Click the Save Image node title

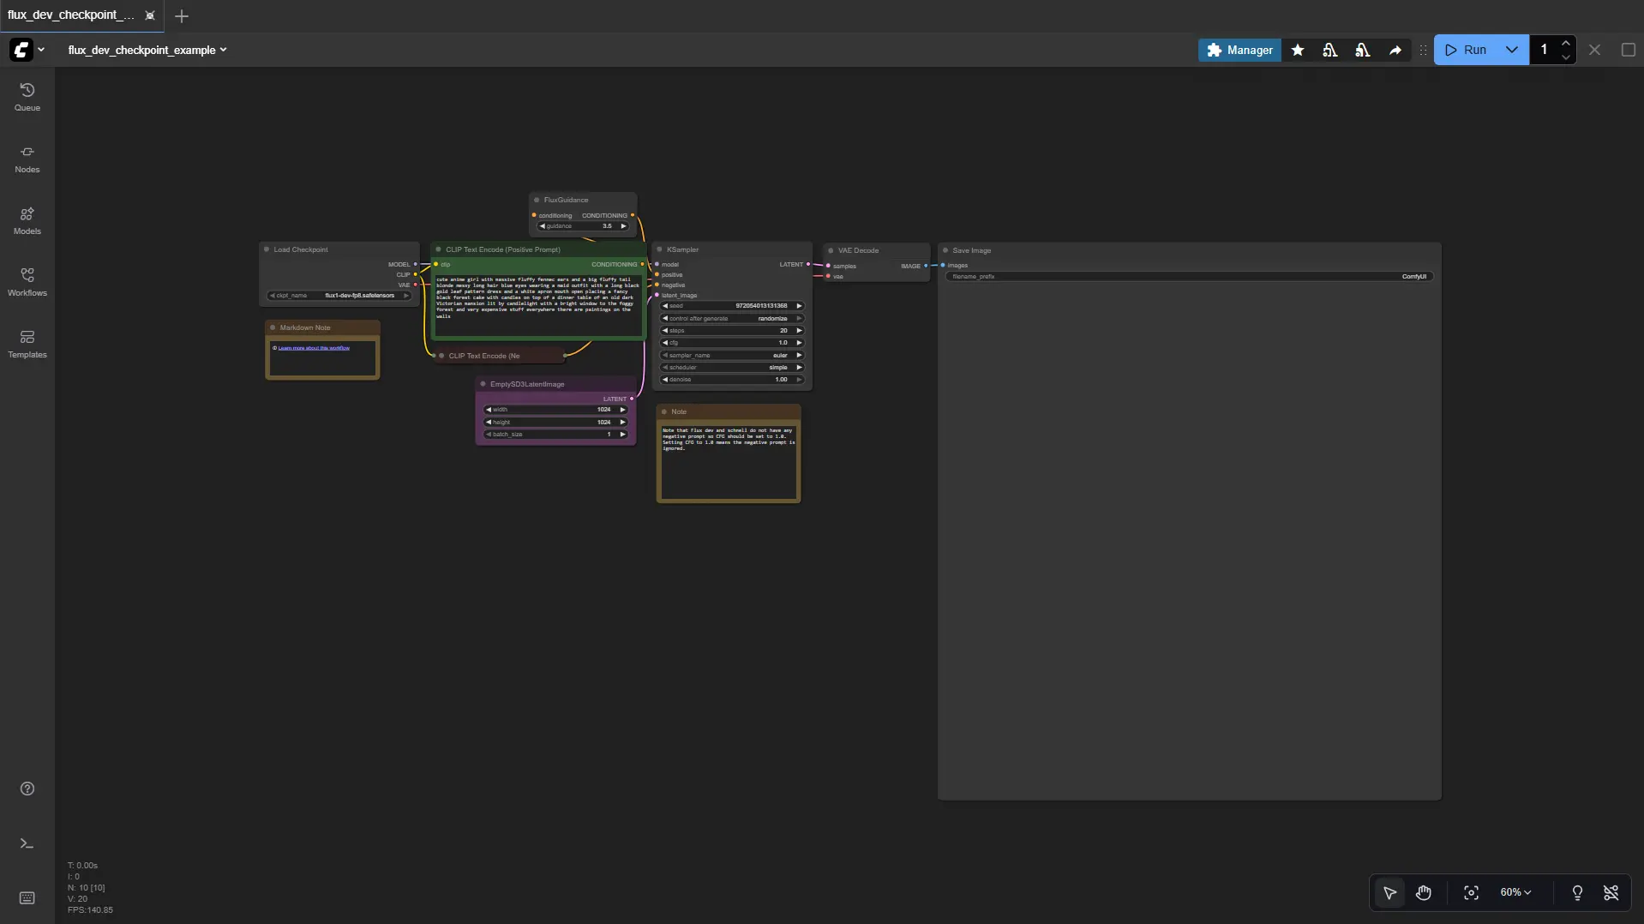[972, 250]
